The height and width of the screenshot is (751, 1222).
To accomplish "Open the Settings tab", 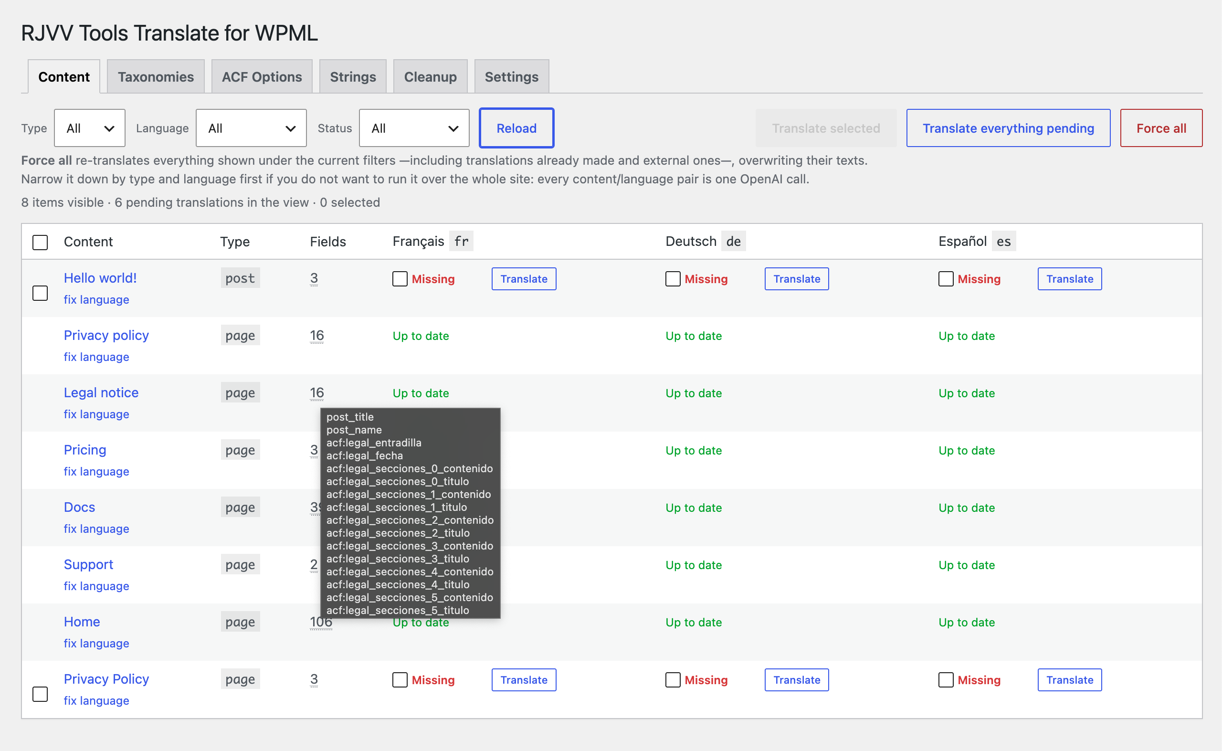I will pyautogui.click(x=511, y=76).
